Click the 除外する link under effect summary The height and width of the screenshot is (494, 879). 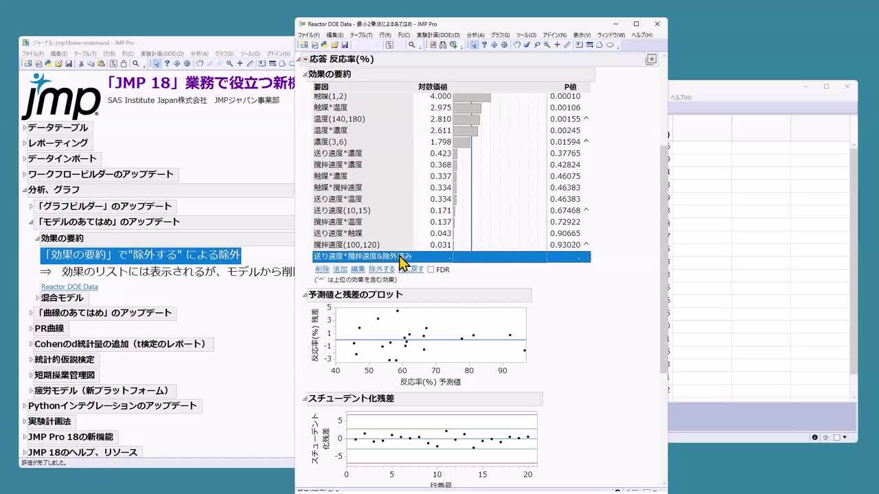tap(382, 270)
